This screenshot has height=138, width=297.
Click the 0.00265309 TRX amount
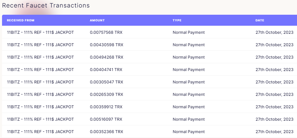(x=106, y=94)
